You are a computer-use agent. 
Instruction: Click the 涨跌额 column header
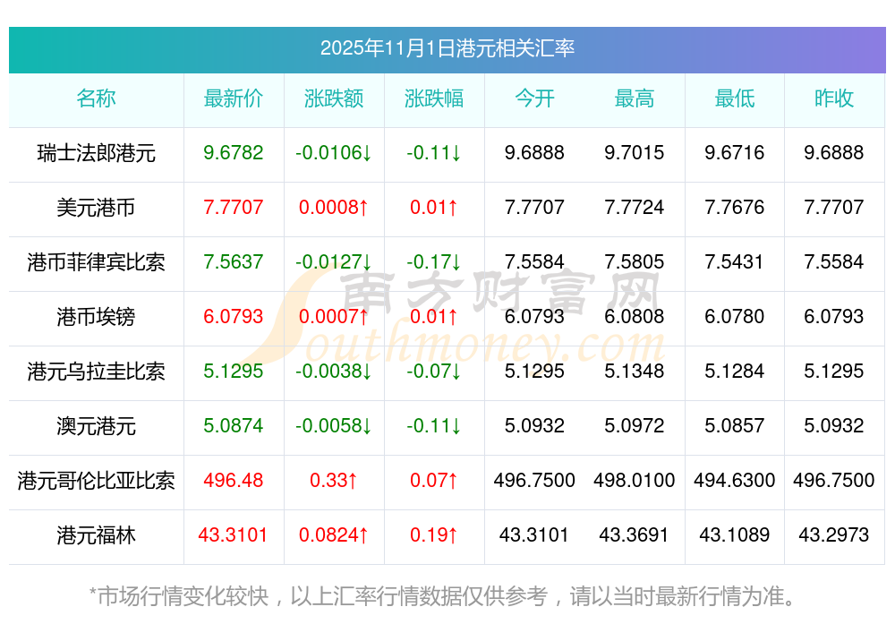tap(334, 98)
